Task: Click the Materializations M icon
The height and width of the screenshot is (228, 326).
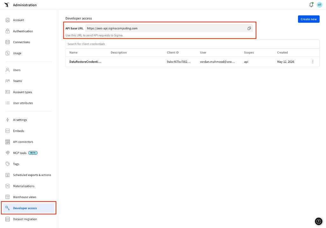Action: (8, 186)
